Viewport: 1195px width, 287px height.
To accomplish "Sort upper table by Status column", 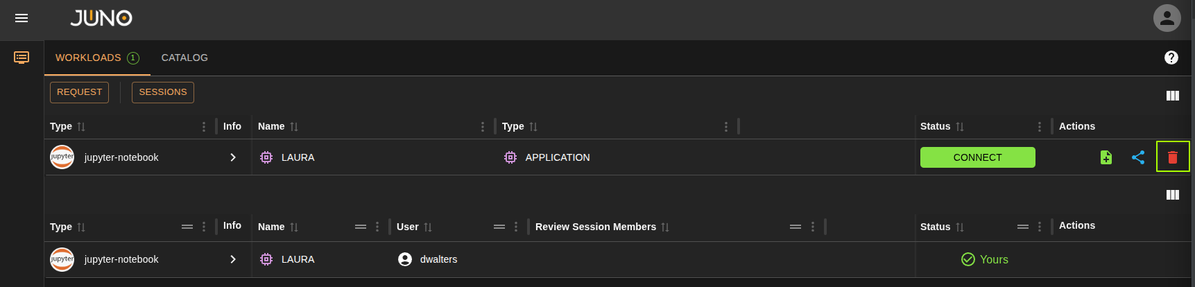I will pyautogui.click(x=960, y=127).
